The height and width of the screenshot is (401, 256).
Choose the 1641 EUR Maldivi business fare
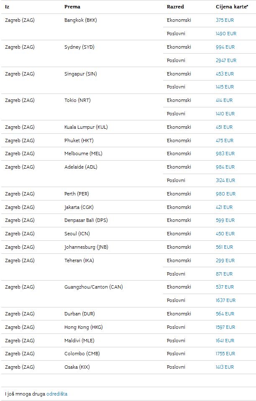tap(225, 341)
